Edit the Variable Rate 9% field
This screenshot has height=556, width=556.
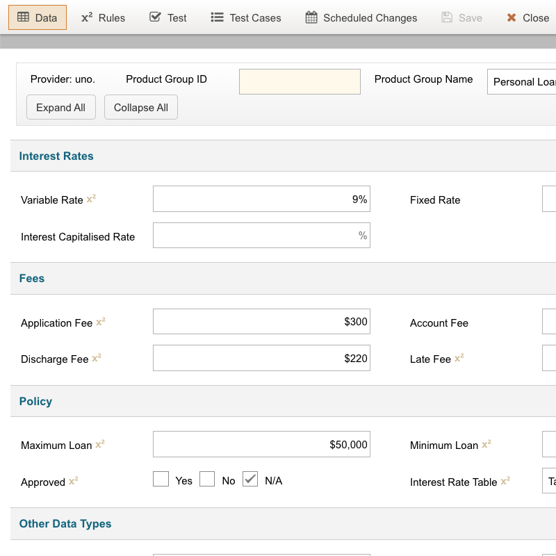pos(261,199)
